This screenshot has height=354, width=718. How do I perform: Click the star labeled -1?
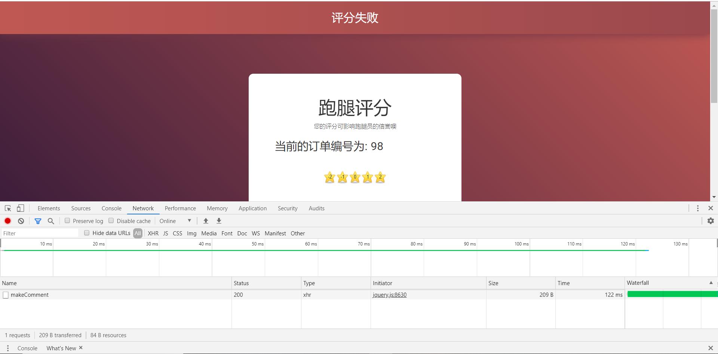pos(342,177)
